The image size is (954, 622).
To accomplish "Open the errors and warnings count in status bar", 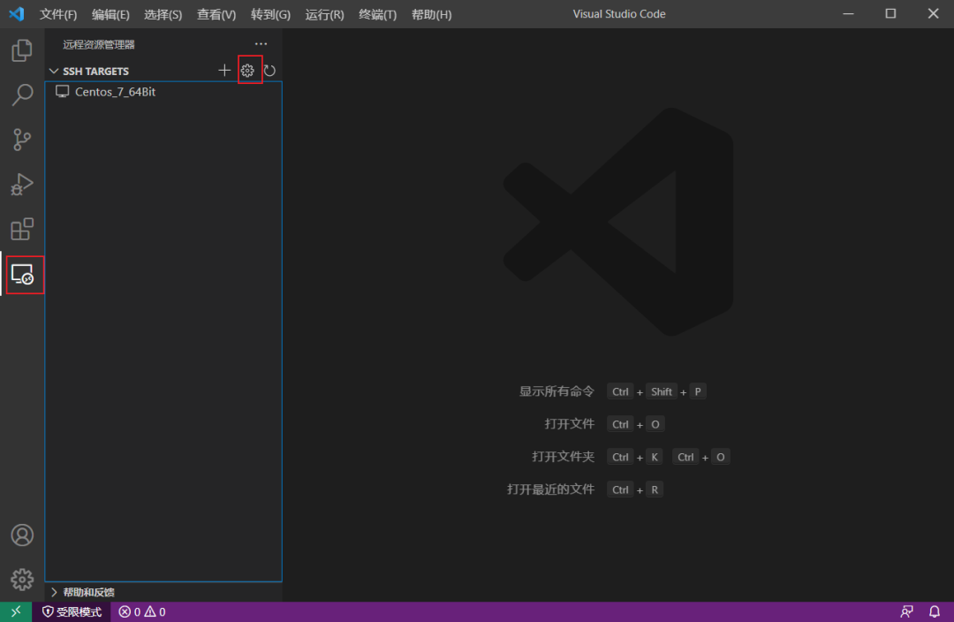I will 142,611.
